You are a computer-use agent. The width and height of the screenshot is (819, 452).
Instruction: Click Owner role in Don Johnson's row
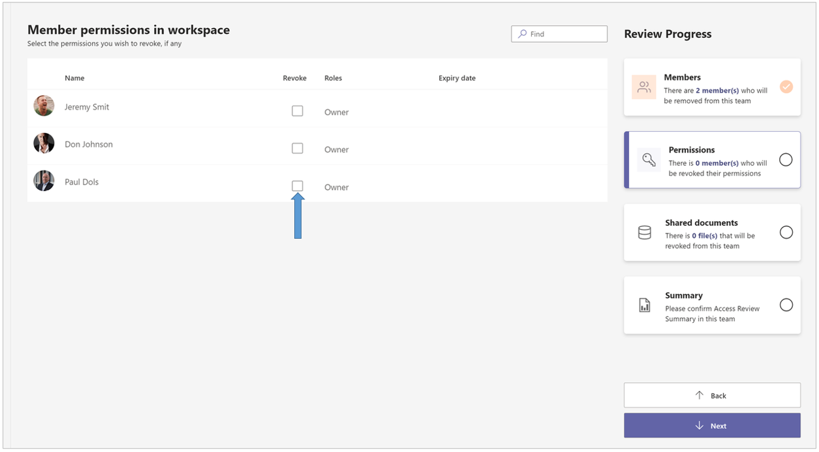coord(337,149)
